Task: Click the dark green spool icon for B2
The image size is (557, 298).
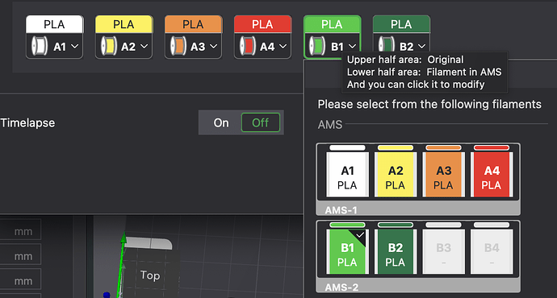Action: pos(386,46)
